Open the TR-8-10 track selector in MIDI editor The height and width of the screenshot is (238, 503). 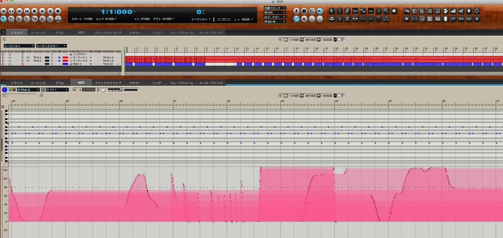click(28, 90)
